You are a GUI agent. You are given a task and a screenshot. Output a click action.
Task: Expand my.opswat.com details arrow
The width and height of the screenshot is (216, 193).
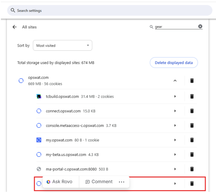point(175,140)
